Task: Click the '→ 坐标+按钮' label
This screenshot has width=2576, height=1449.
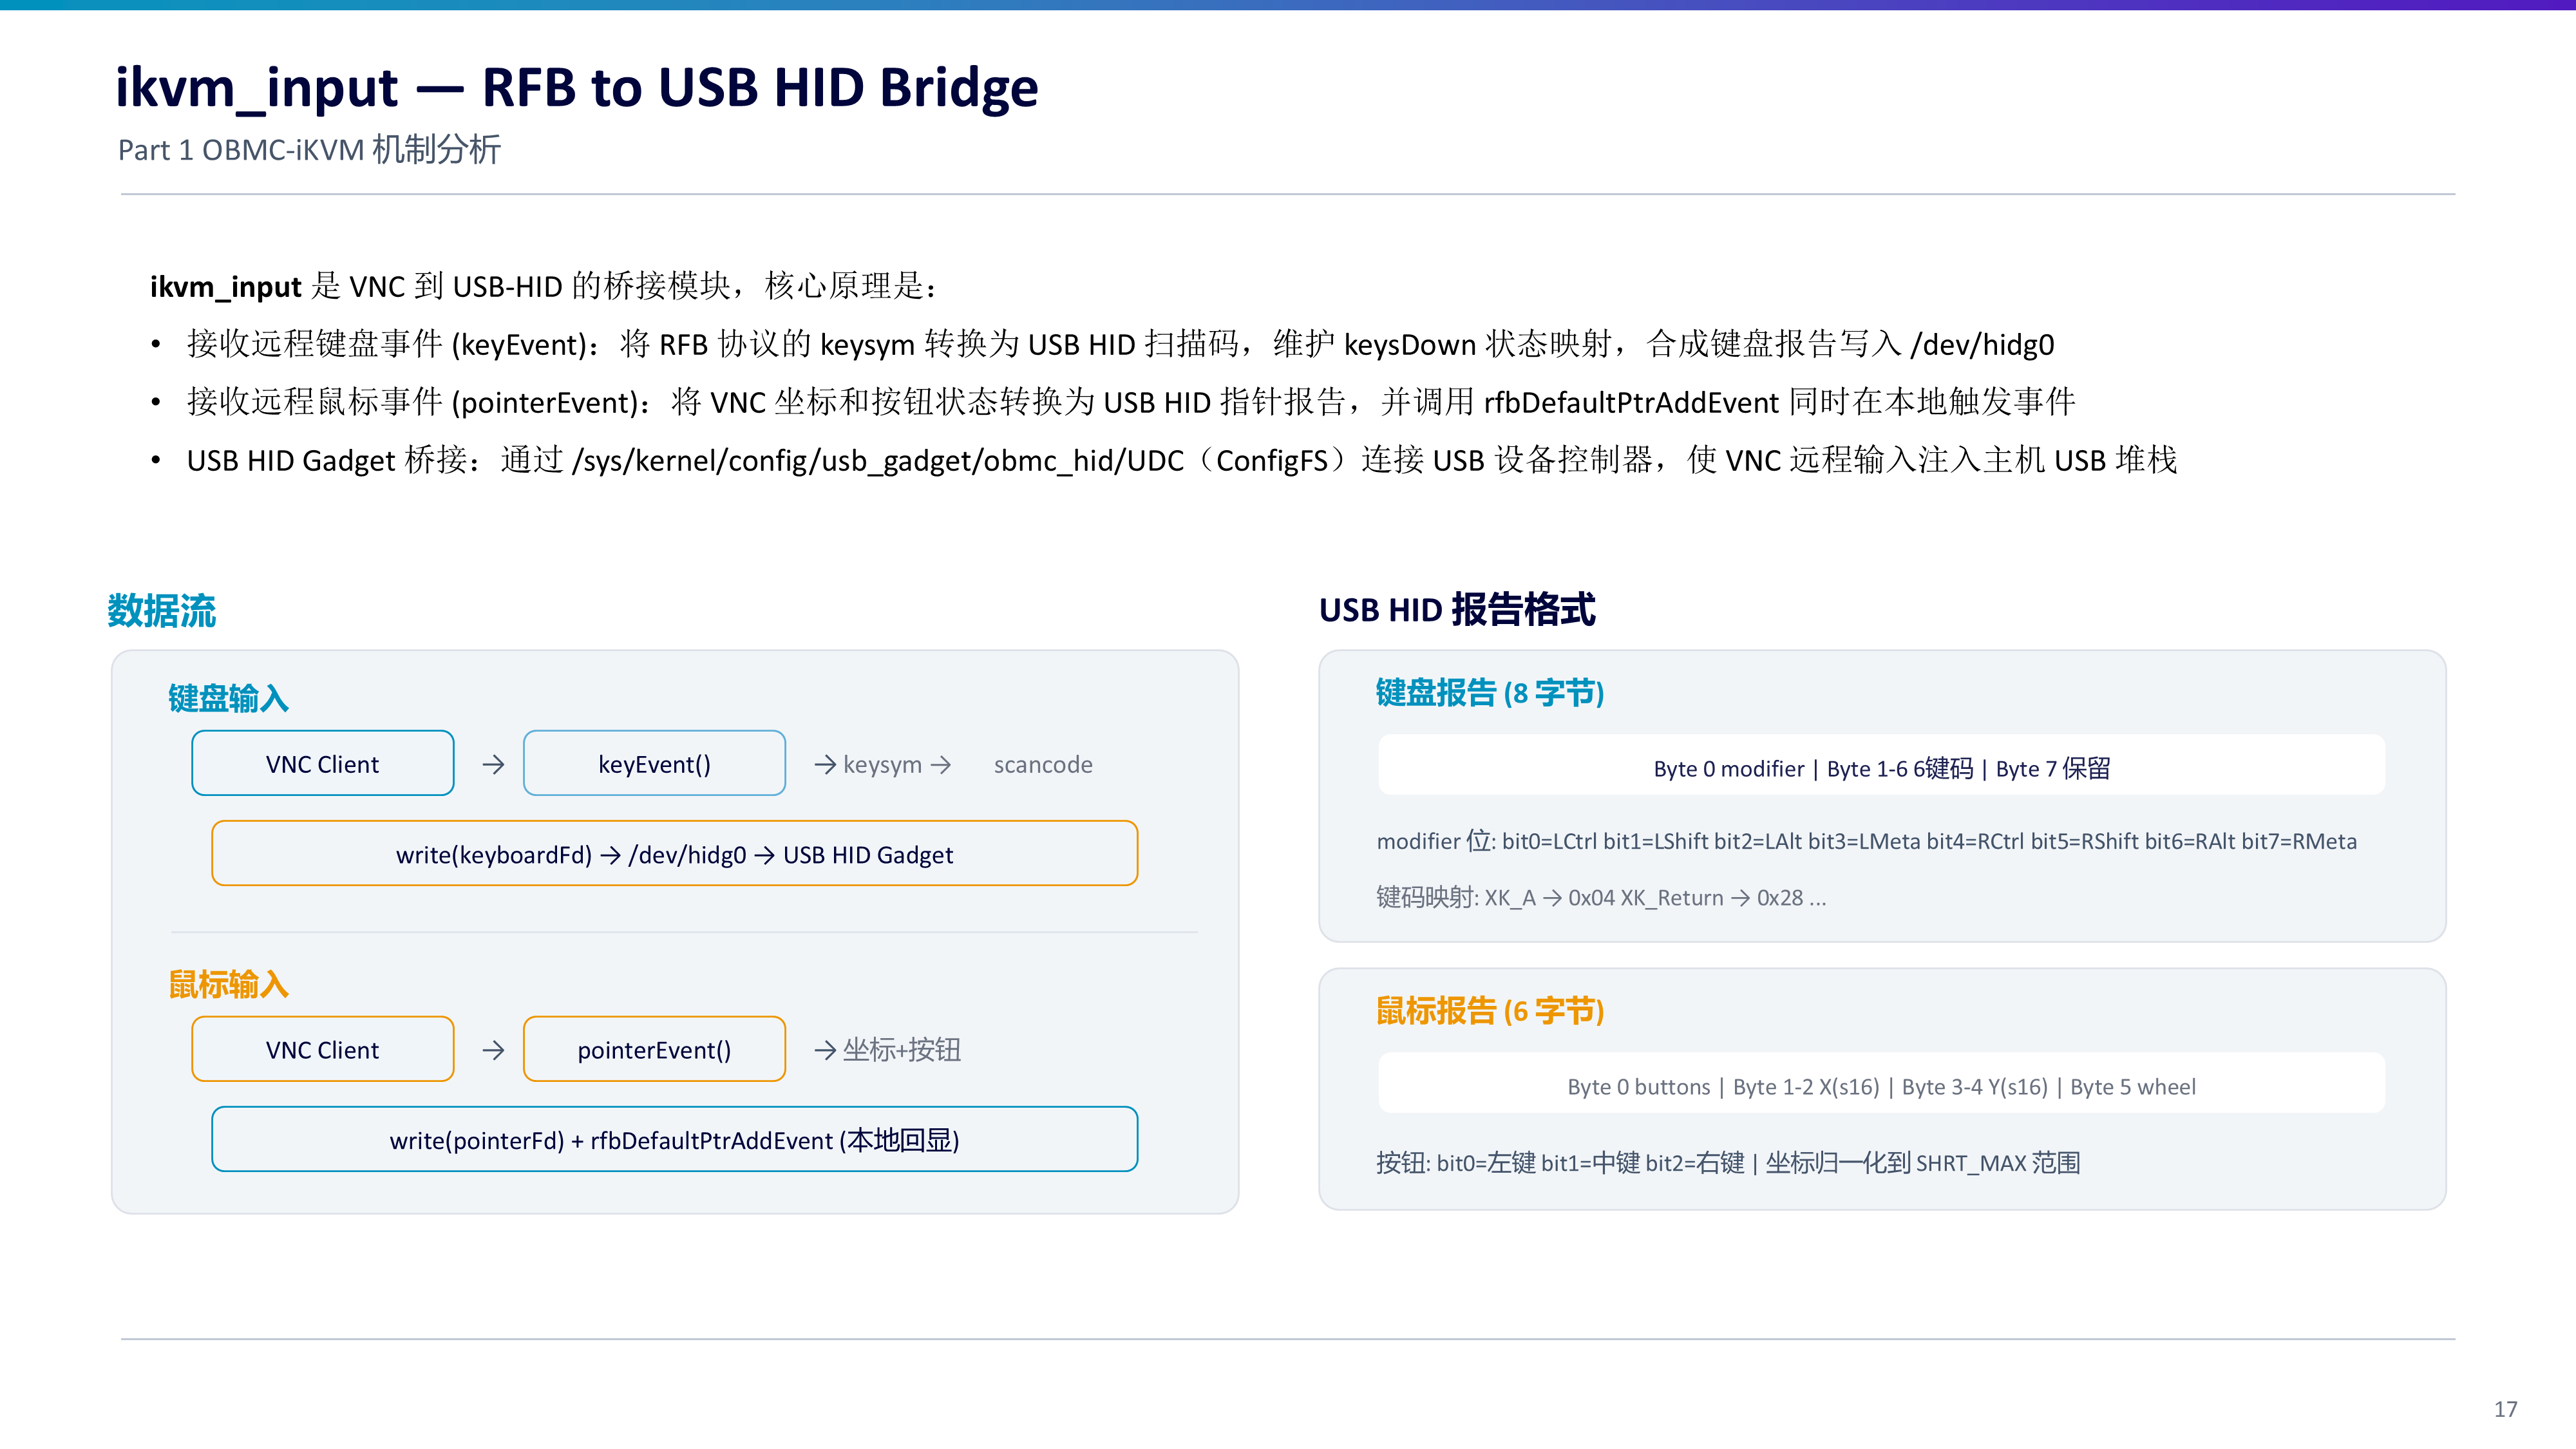Action: point(887,1050)
